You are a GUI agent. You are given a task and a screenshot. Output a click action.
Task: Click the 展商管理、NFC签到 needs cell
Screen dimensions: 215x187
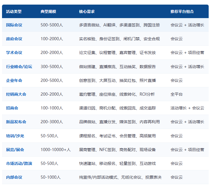[117, 150]
